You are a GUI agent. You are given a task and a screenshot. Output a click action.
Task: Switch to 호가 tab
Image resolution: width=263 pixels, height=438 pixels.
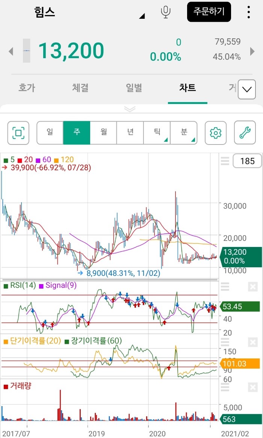click(27, 88)
